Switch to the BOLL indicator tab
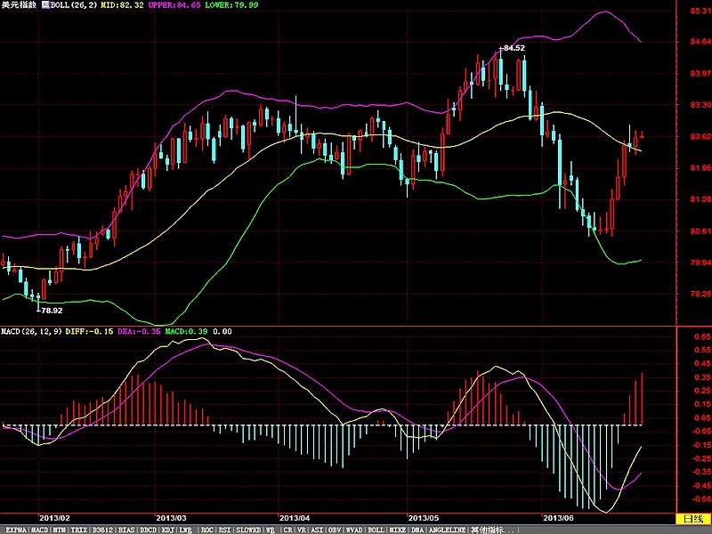The image size is (712, 534). coord(376,529)
